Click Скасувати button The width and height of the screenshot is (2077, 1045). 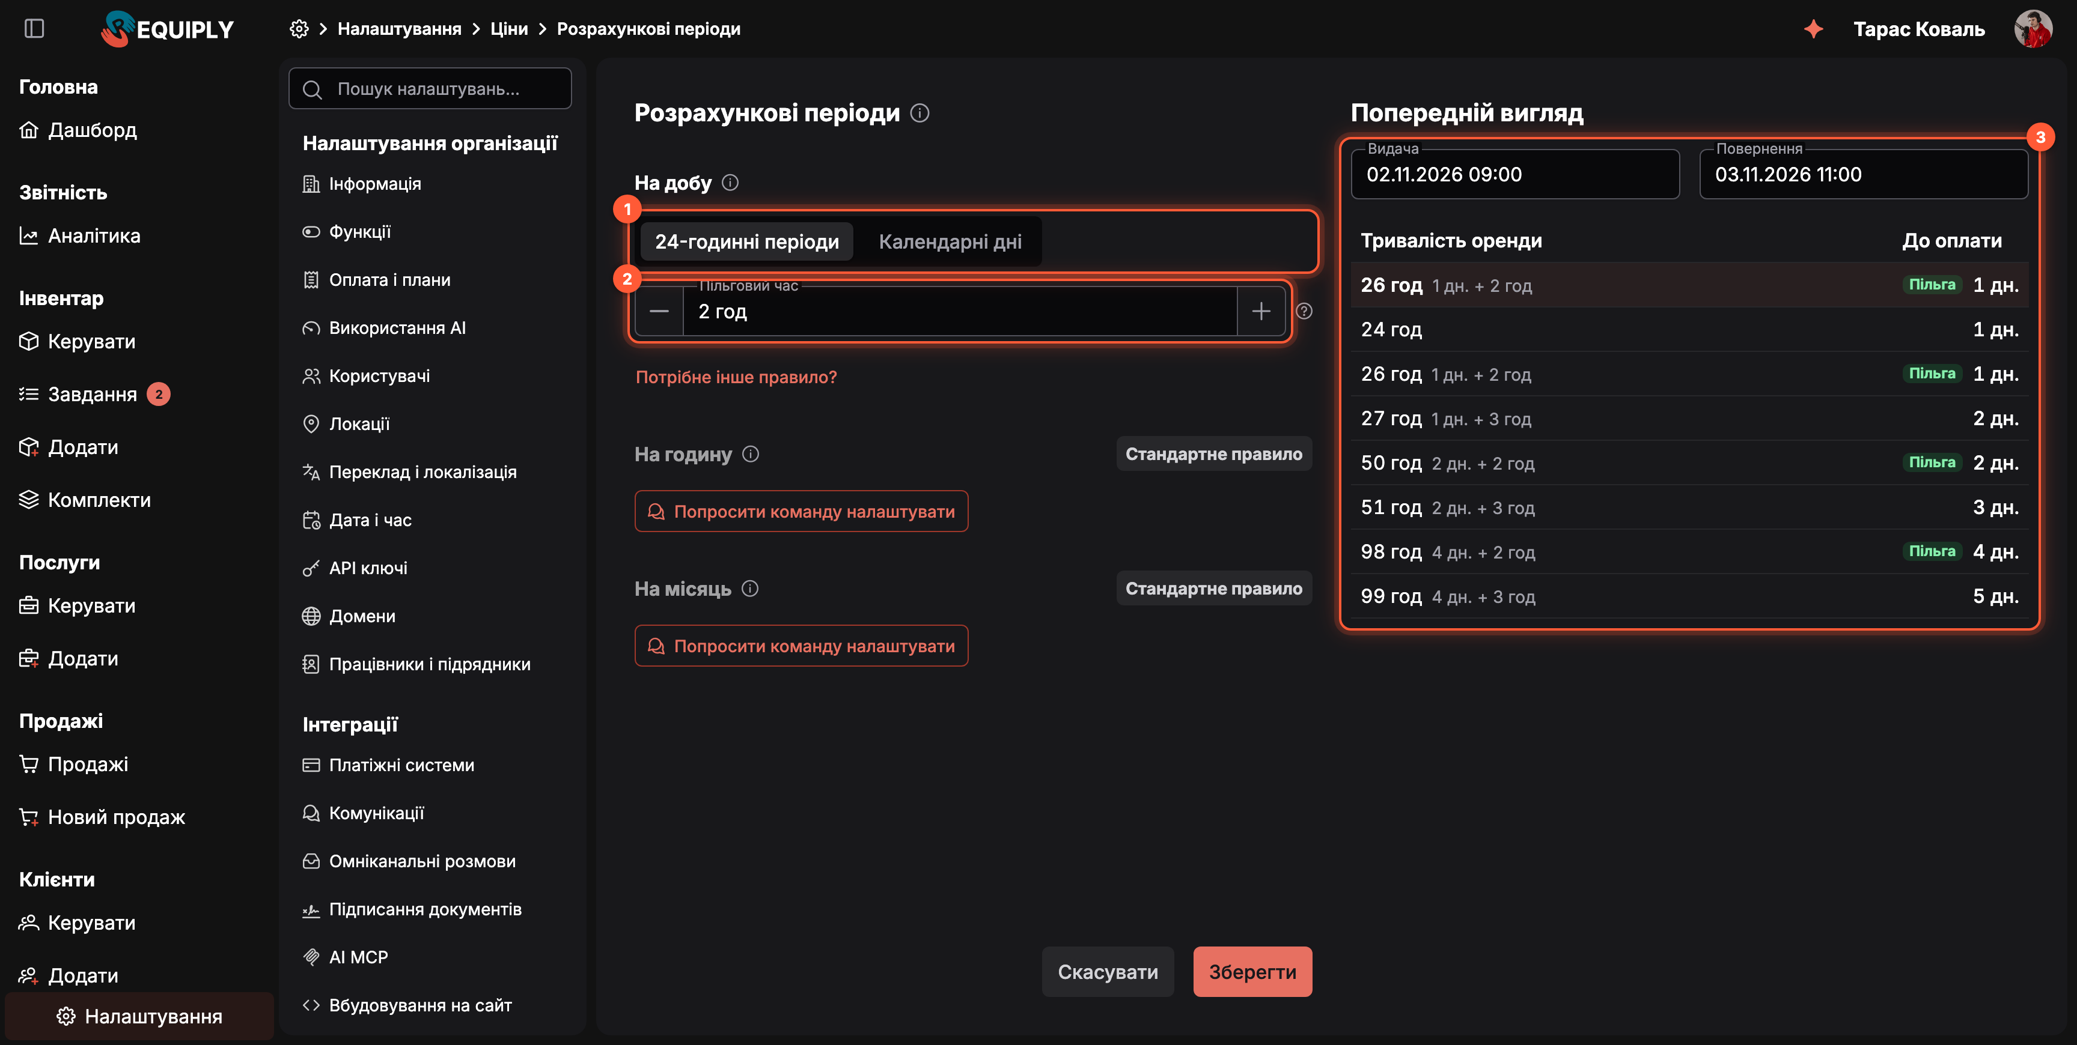(1107, 972)
